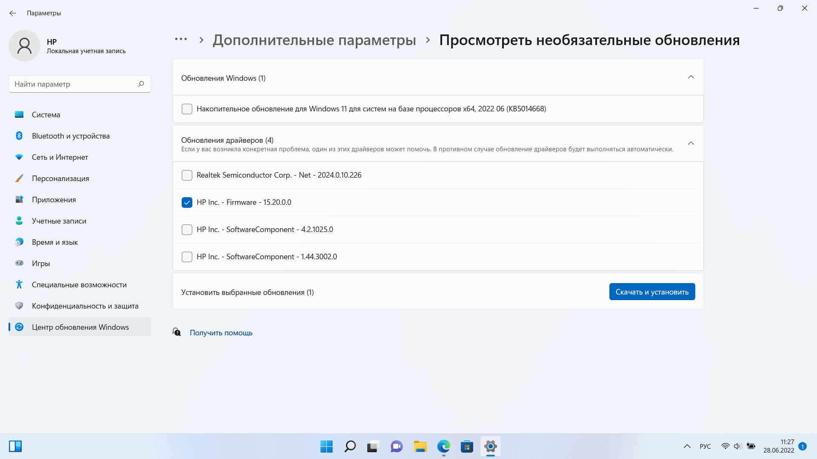Open the breadcrumb ellipsis menu
This screenshot has height=459, width=817.
(x=181, y=39)
